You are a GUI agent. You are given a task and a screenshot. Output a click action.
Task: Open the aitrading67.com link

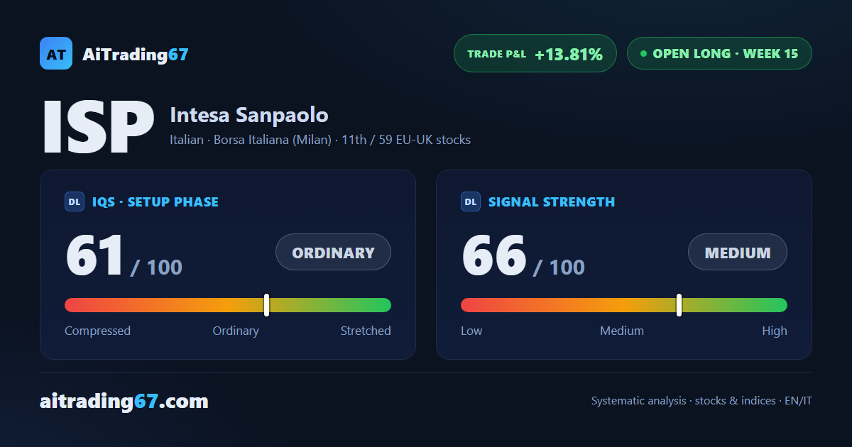124,402
